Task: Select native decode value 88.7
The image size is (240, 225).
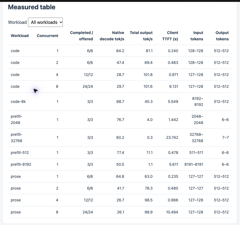Action: tap(120, 102)
